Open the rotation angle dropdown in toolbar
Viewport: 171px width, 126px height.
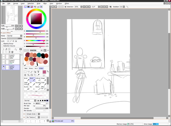[x=99, y=7]
